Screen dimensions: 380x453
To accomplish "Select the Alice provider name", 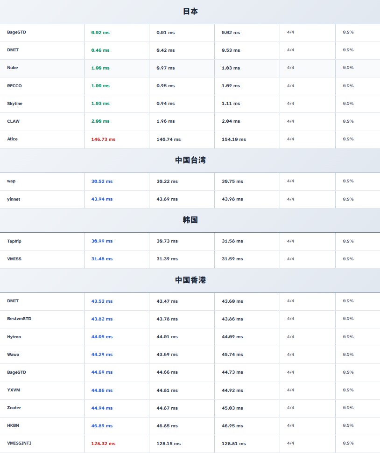I will [x=13, y=139].
